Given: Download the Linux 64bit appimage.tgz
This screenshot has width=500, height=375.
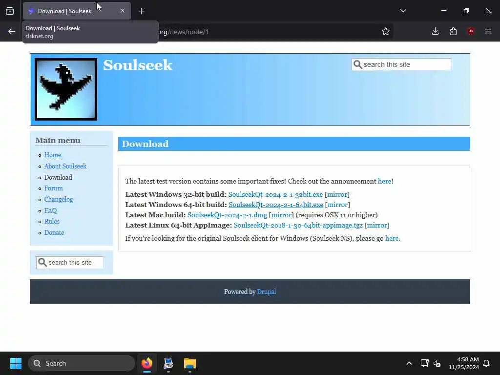Looking at the screenshot, I should 298,225.
